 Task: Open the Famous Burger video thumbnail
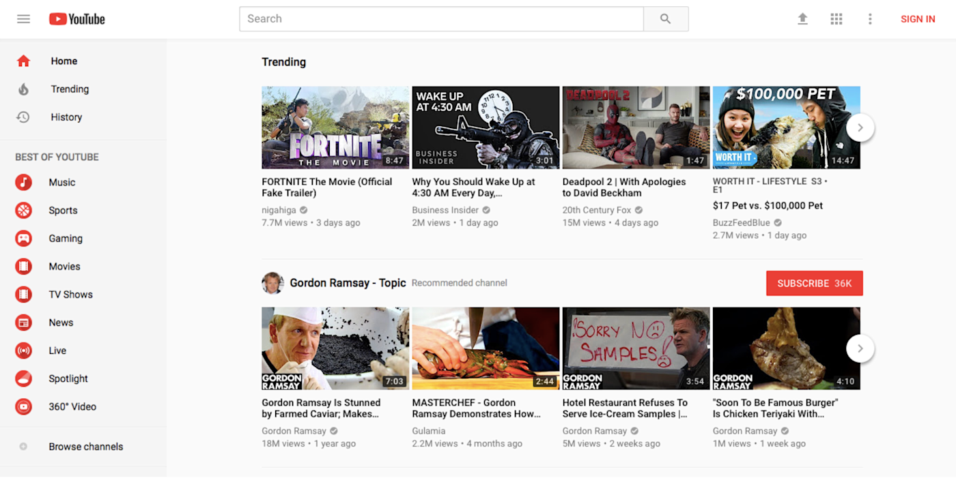tap(786, 348)
